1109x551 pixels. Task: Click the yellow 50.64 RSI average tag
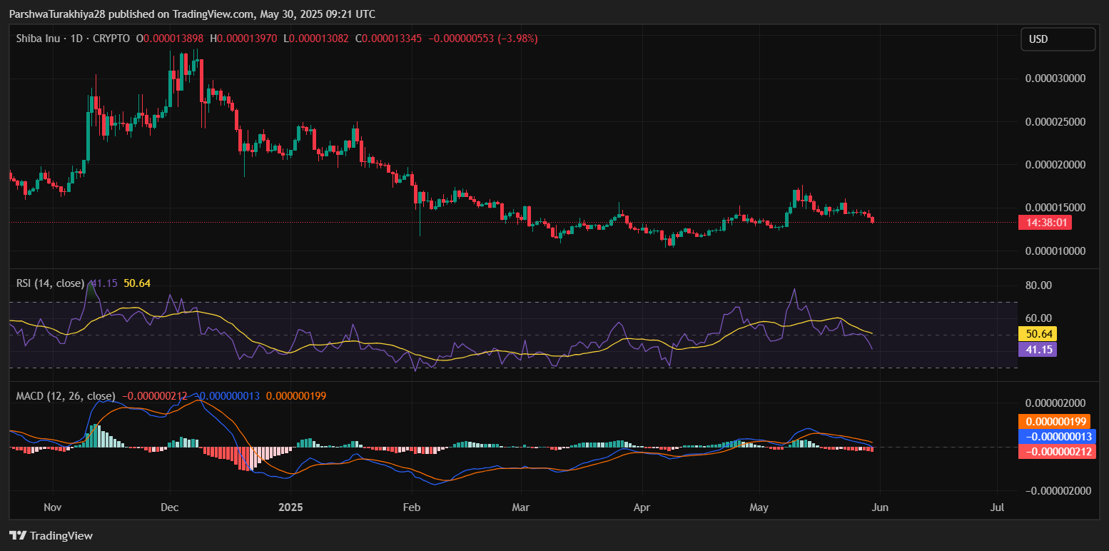pyautogui.click(x=1037, y=333)
